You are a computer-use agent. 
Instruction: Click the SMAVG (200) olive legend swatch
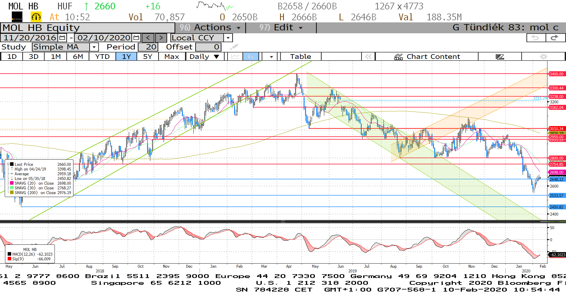point(12,193)
